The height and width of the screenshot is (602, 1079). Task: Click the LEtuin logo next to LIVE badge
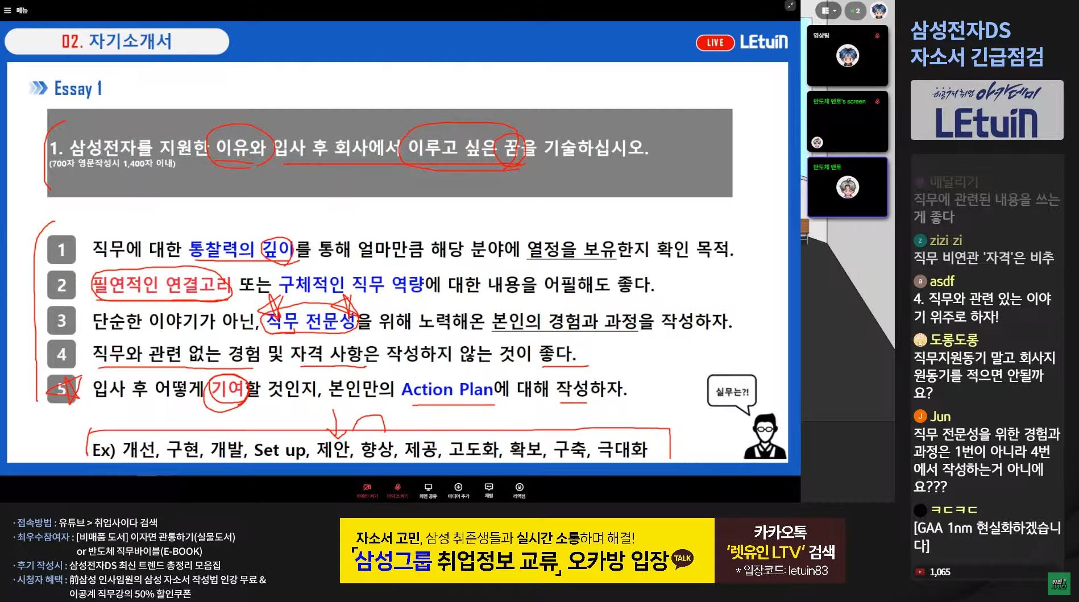coord(764,42)
